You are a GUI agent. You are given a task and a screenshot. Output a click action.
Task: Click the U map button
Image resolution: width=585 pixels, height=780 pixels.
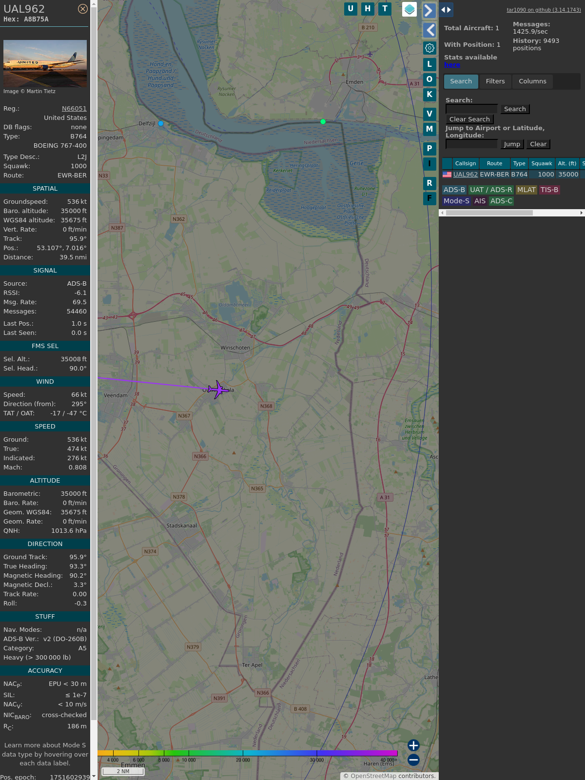point(351,9)
